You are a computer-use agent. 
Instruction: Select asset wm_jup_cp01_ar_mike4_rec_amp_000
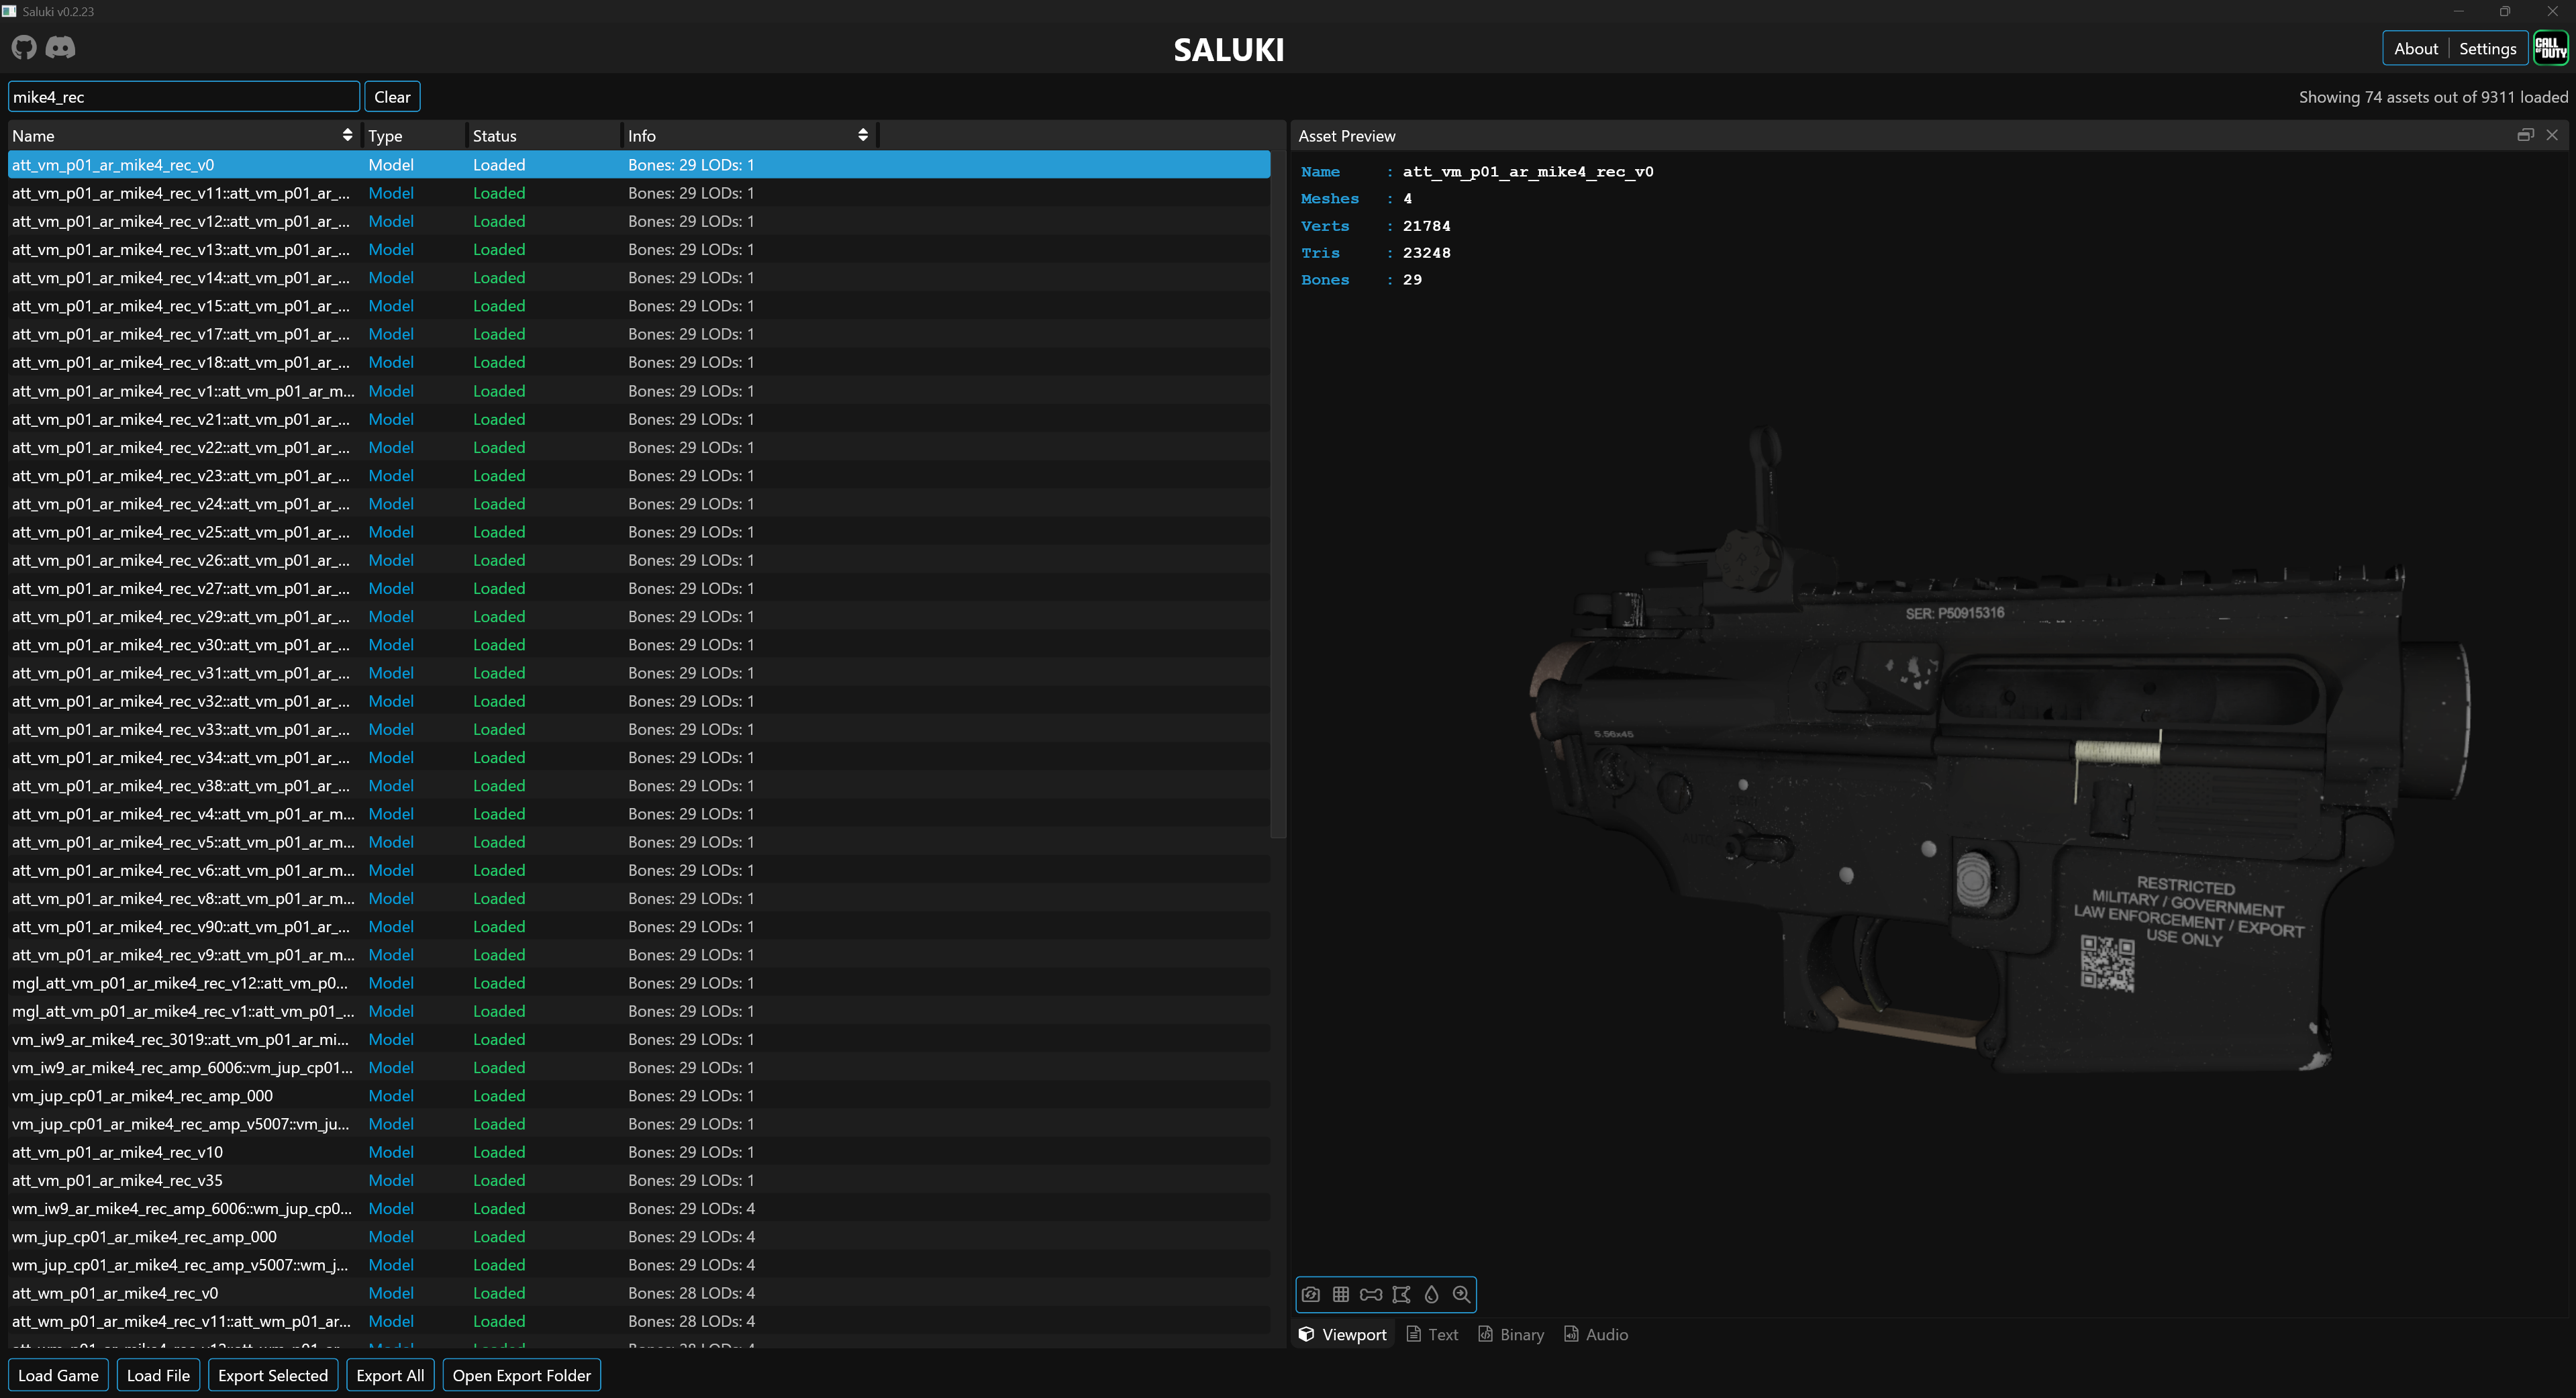[x=639, y=1237]
